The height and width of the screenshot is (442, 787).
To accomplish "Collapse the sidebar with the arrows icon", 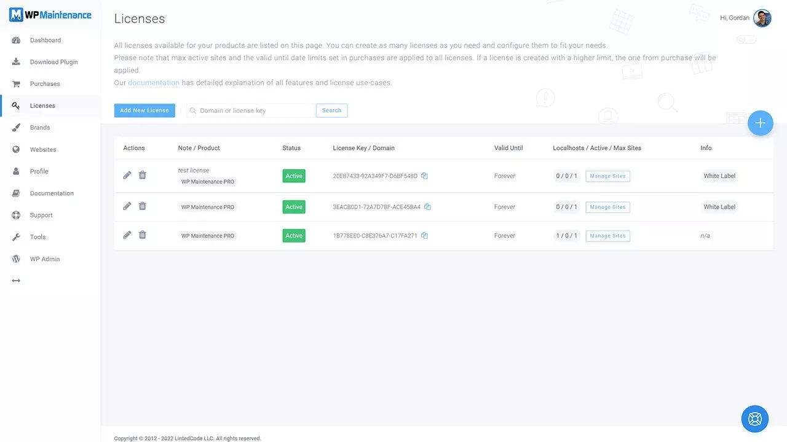I will tap(16, 281).
